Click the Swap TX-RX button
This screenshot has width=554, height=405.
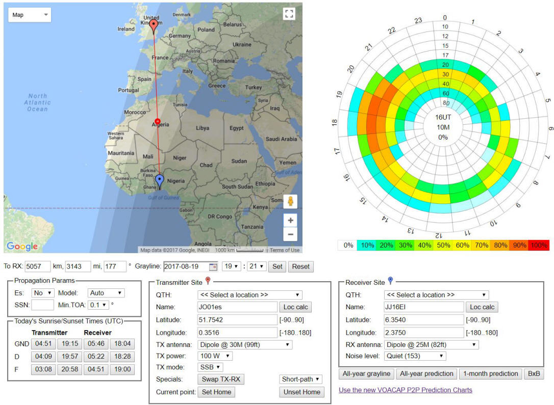coord(221,379)
